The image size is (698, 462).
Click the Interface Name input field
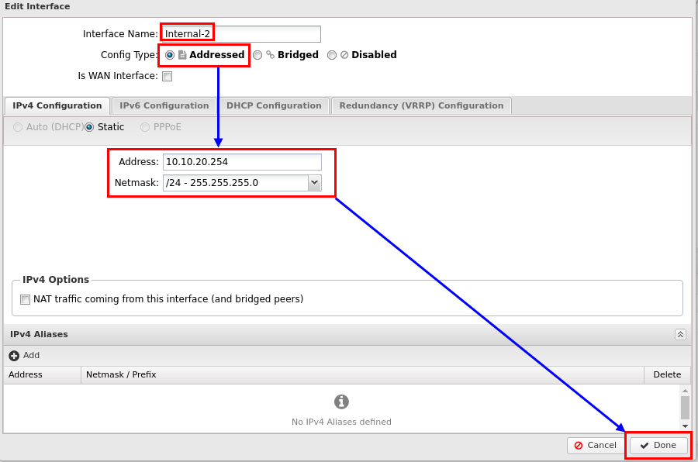(x=241, y=34)
